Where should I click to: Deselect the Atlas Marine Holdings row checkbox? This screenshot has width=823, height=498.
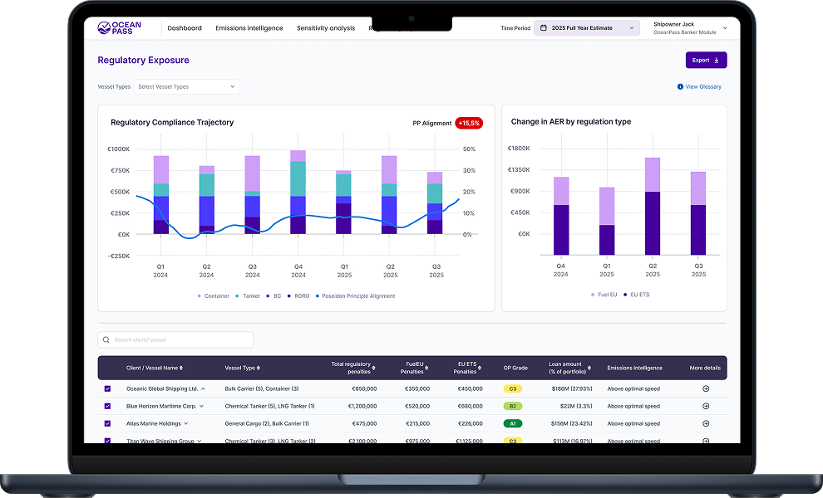[x=107, y=423]
